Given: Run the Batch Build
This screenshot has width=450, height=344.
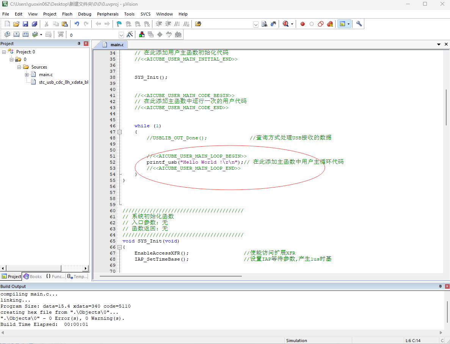Looking at the screenshot, I should 35,34.
